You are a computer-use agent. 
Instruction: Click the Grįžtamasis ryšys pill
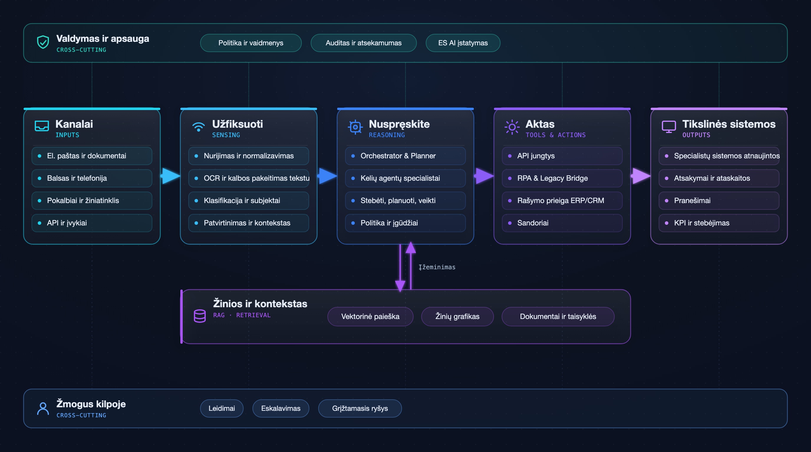point(360,408)
